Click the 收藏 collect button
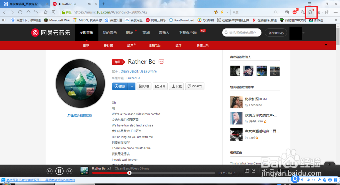The image size is (340, 185). [144, 86]
